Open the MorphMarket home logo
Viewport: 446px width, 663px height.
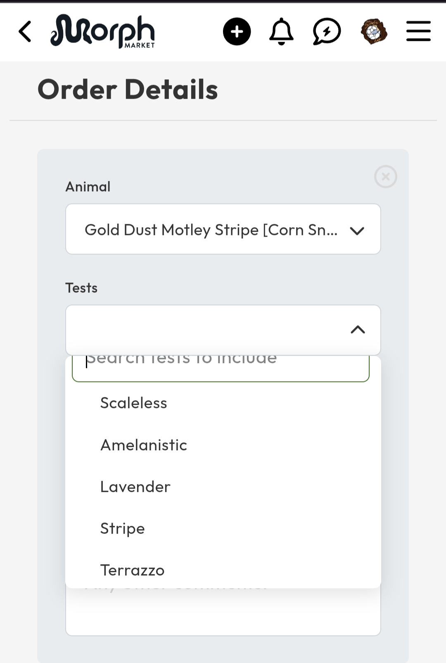(x=102, y=31)
